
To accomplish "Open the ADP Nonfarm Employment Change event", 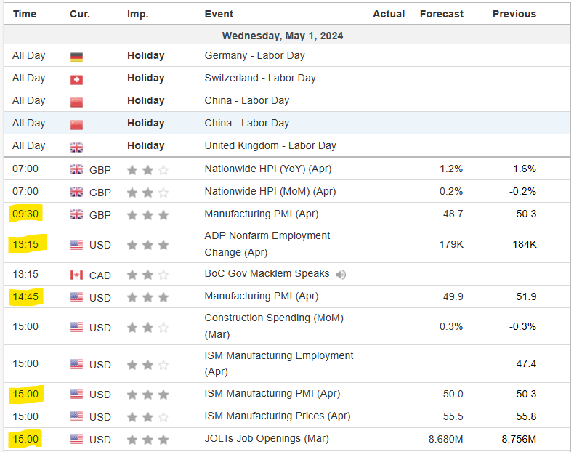I will coord(267,243).
